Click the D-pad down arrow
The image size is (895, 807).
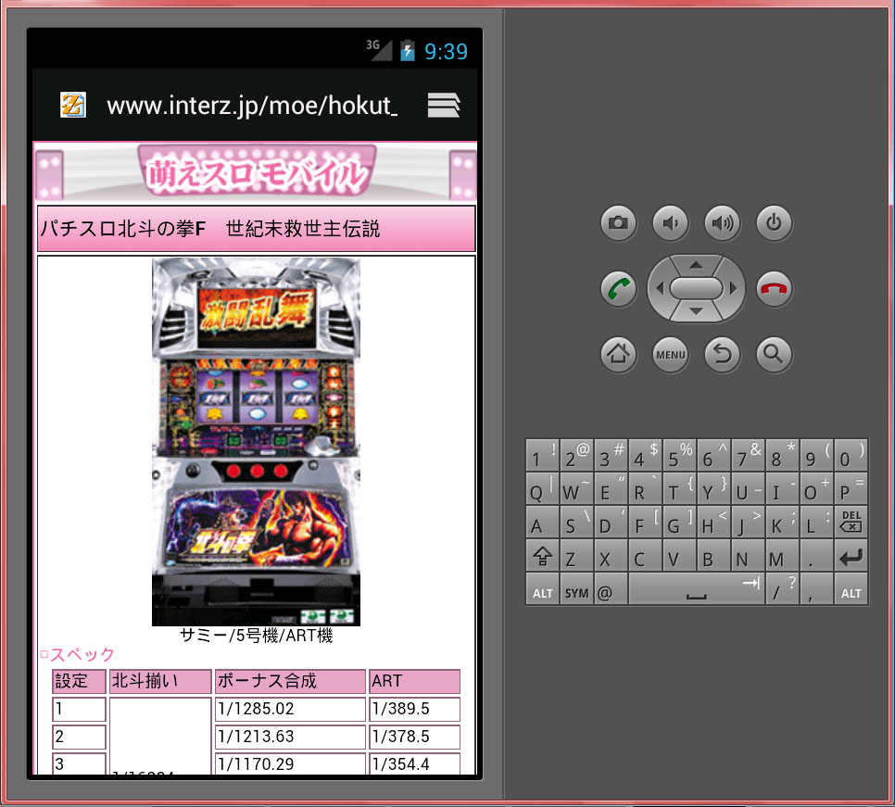696,311
